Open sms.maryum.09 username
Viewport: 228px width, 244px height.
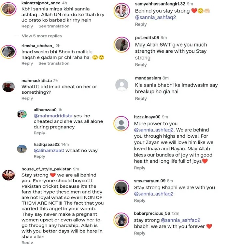[150, 181]
